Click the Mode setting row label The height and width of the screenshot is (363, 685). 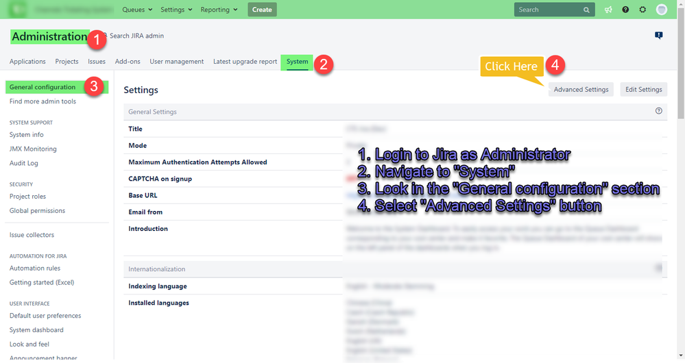[x=138, y=145]
